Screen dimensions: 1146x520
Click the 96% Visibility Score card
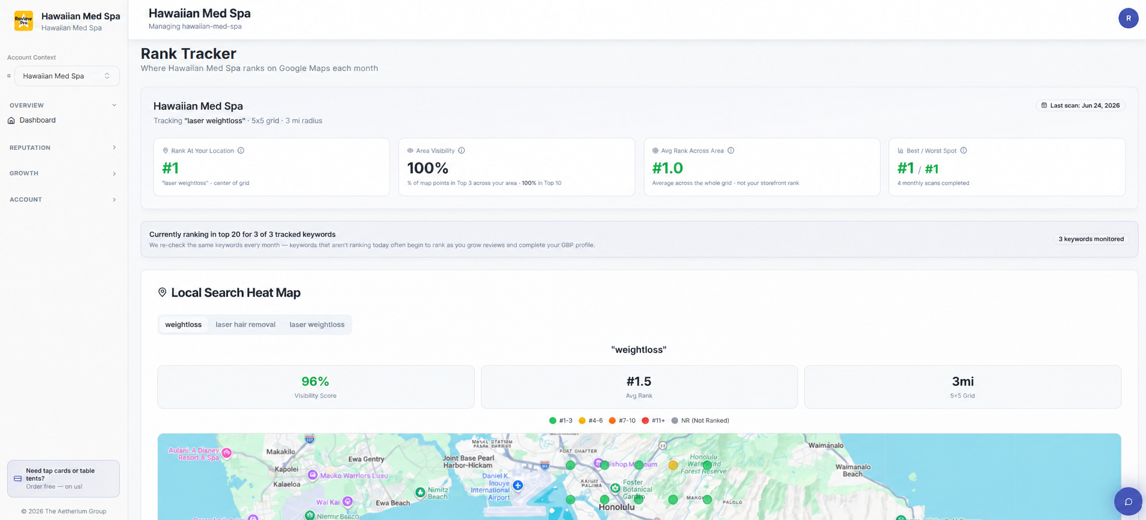pos(315,387)
